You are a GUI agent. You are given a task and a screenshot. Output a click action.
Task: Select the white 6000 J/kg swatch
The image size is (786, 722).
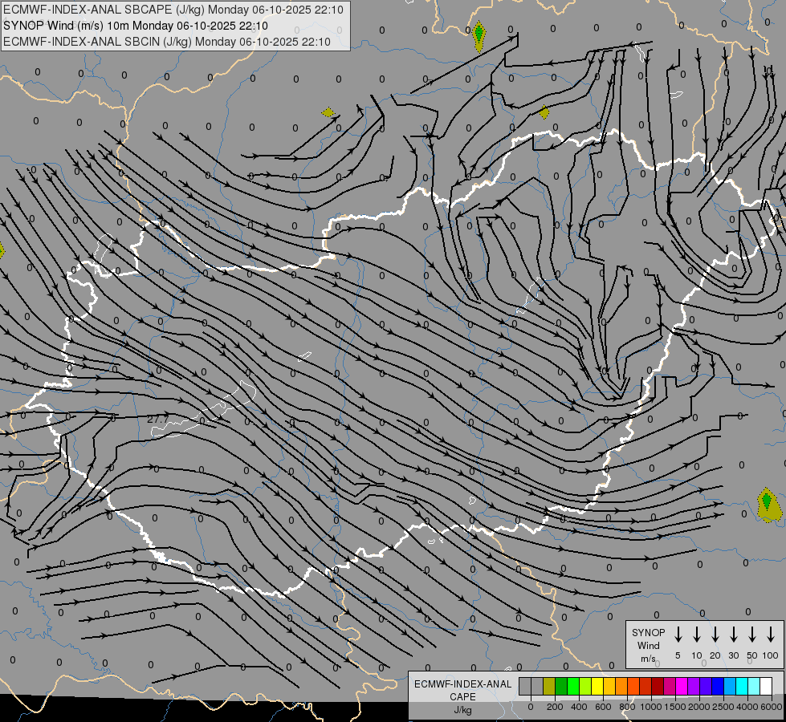click(766, 686)
